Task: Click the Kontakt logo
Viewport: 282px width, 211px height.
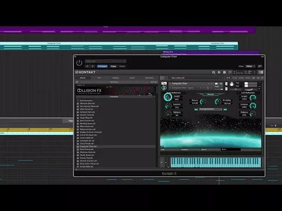Action: tap(86, 72)
